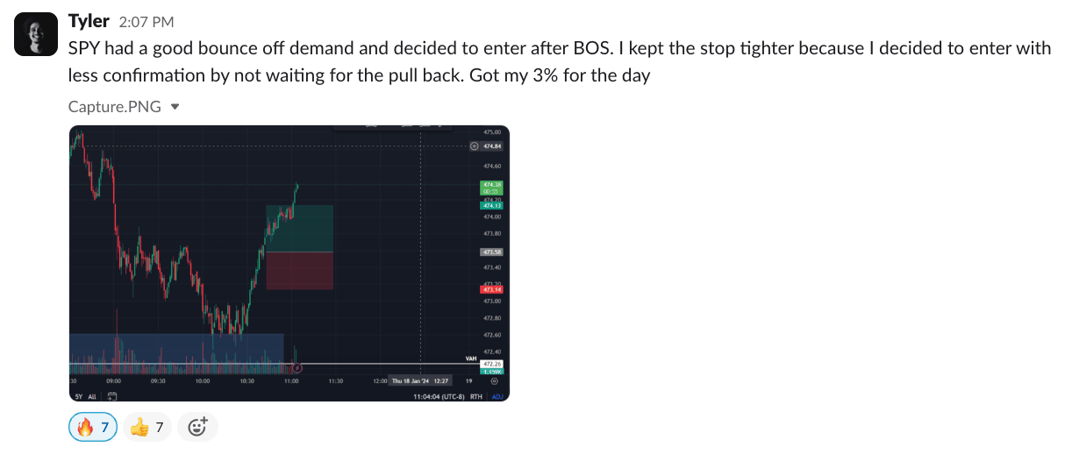The width and height of the screenshot is (1065, 454).
Task: Click the lightning event icon on the chart
Action: pos(297,368)
